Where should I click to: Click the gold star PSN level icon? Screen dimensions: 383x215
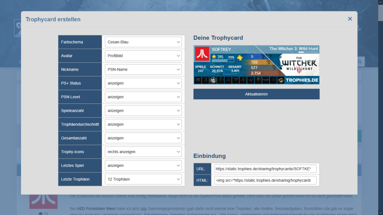(x=214, y=57)
